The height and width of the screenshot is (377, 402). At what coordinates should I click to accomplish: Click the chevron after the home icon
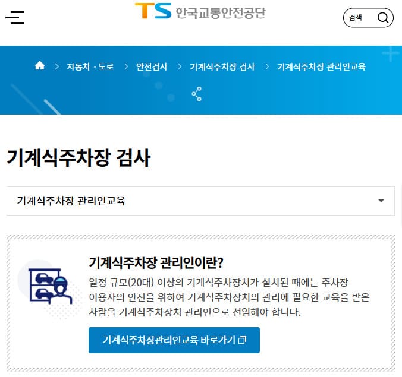tap(57, 66)
